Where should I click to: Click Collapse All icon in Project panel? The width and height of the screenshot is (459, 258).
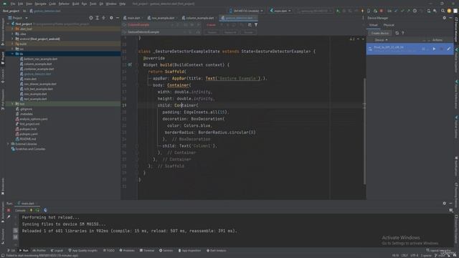[103, 18]
